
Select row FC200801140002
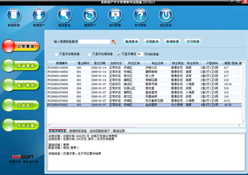tap(144, 76)
